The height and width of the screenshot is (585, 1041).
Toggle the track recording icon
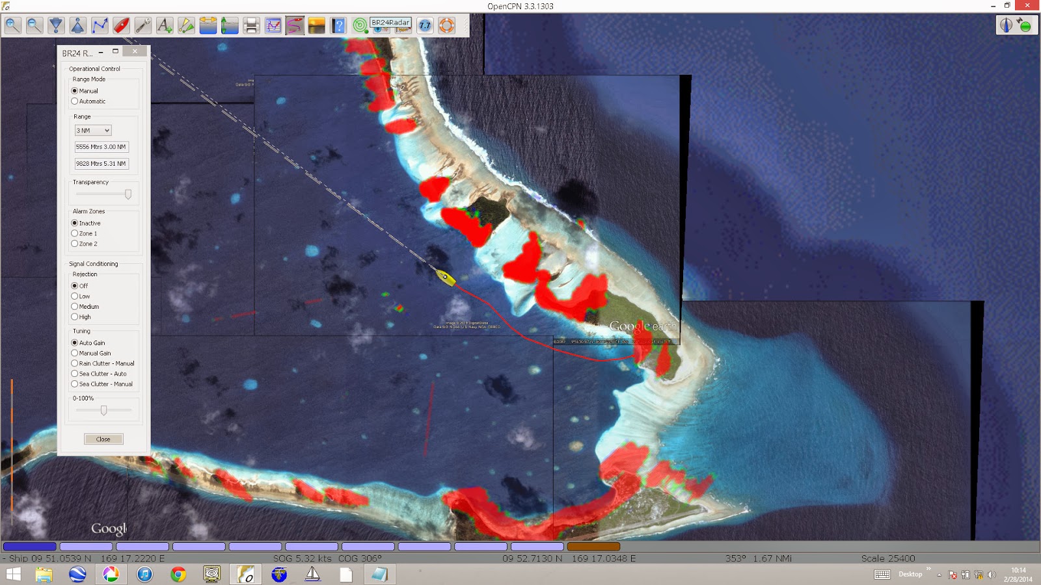295,25
